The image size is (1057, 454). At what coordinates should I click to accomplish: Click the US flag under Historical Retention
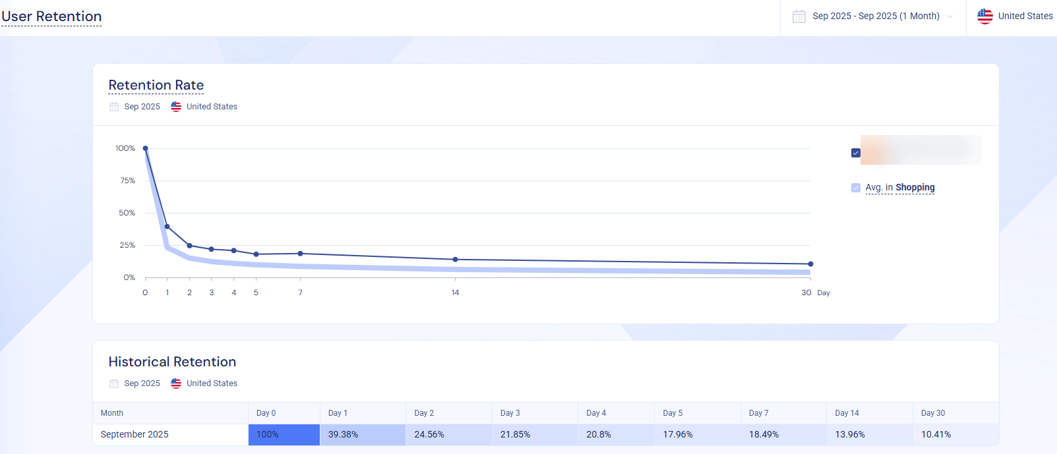(x=175, y=383)
